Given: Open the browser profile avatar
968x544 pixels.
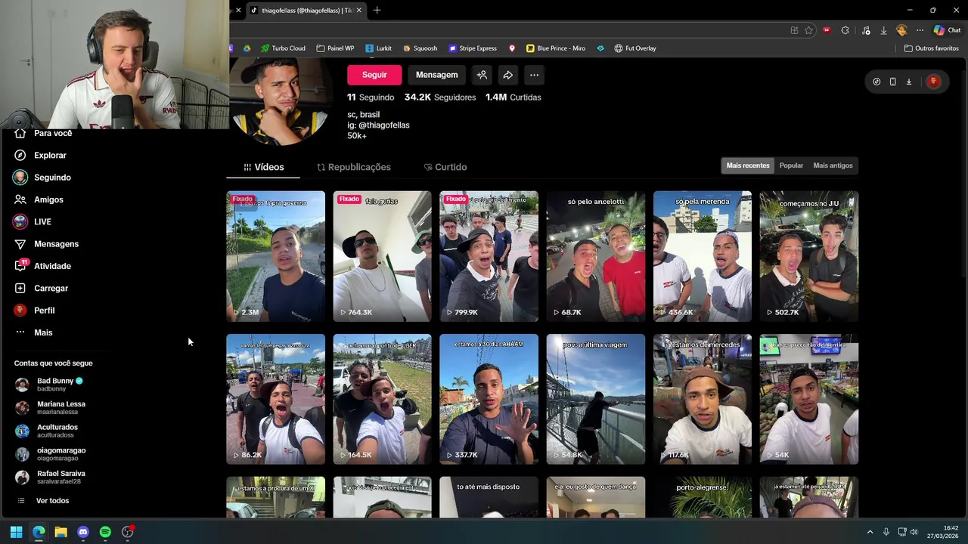Looking at the screenshot, I should coord(901,30).
